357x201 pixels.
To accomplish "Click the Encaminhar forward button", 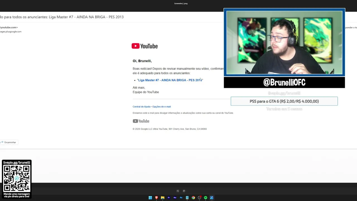I will tap(8, 142).
